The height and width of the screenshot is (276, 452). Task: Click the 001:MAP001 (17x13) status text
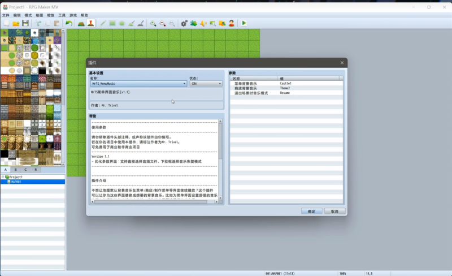click(280, 273)
